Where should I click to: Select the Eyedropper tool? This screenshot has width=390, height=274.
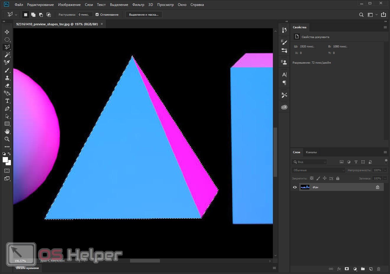pyautogui.click(x=7, y=62)
